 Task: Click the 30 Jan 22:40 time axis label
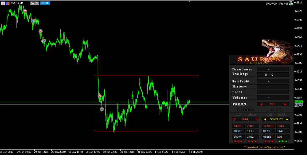click(x=110, y=152)
